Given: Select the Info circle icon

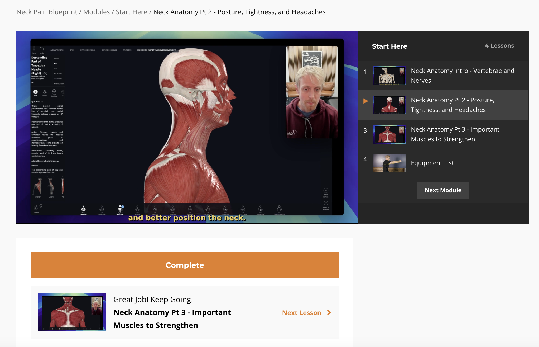Looking at the screenshot, I should click(35, 92).
